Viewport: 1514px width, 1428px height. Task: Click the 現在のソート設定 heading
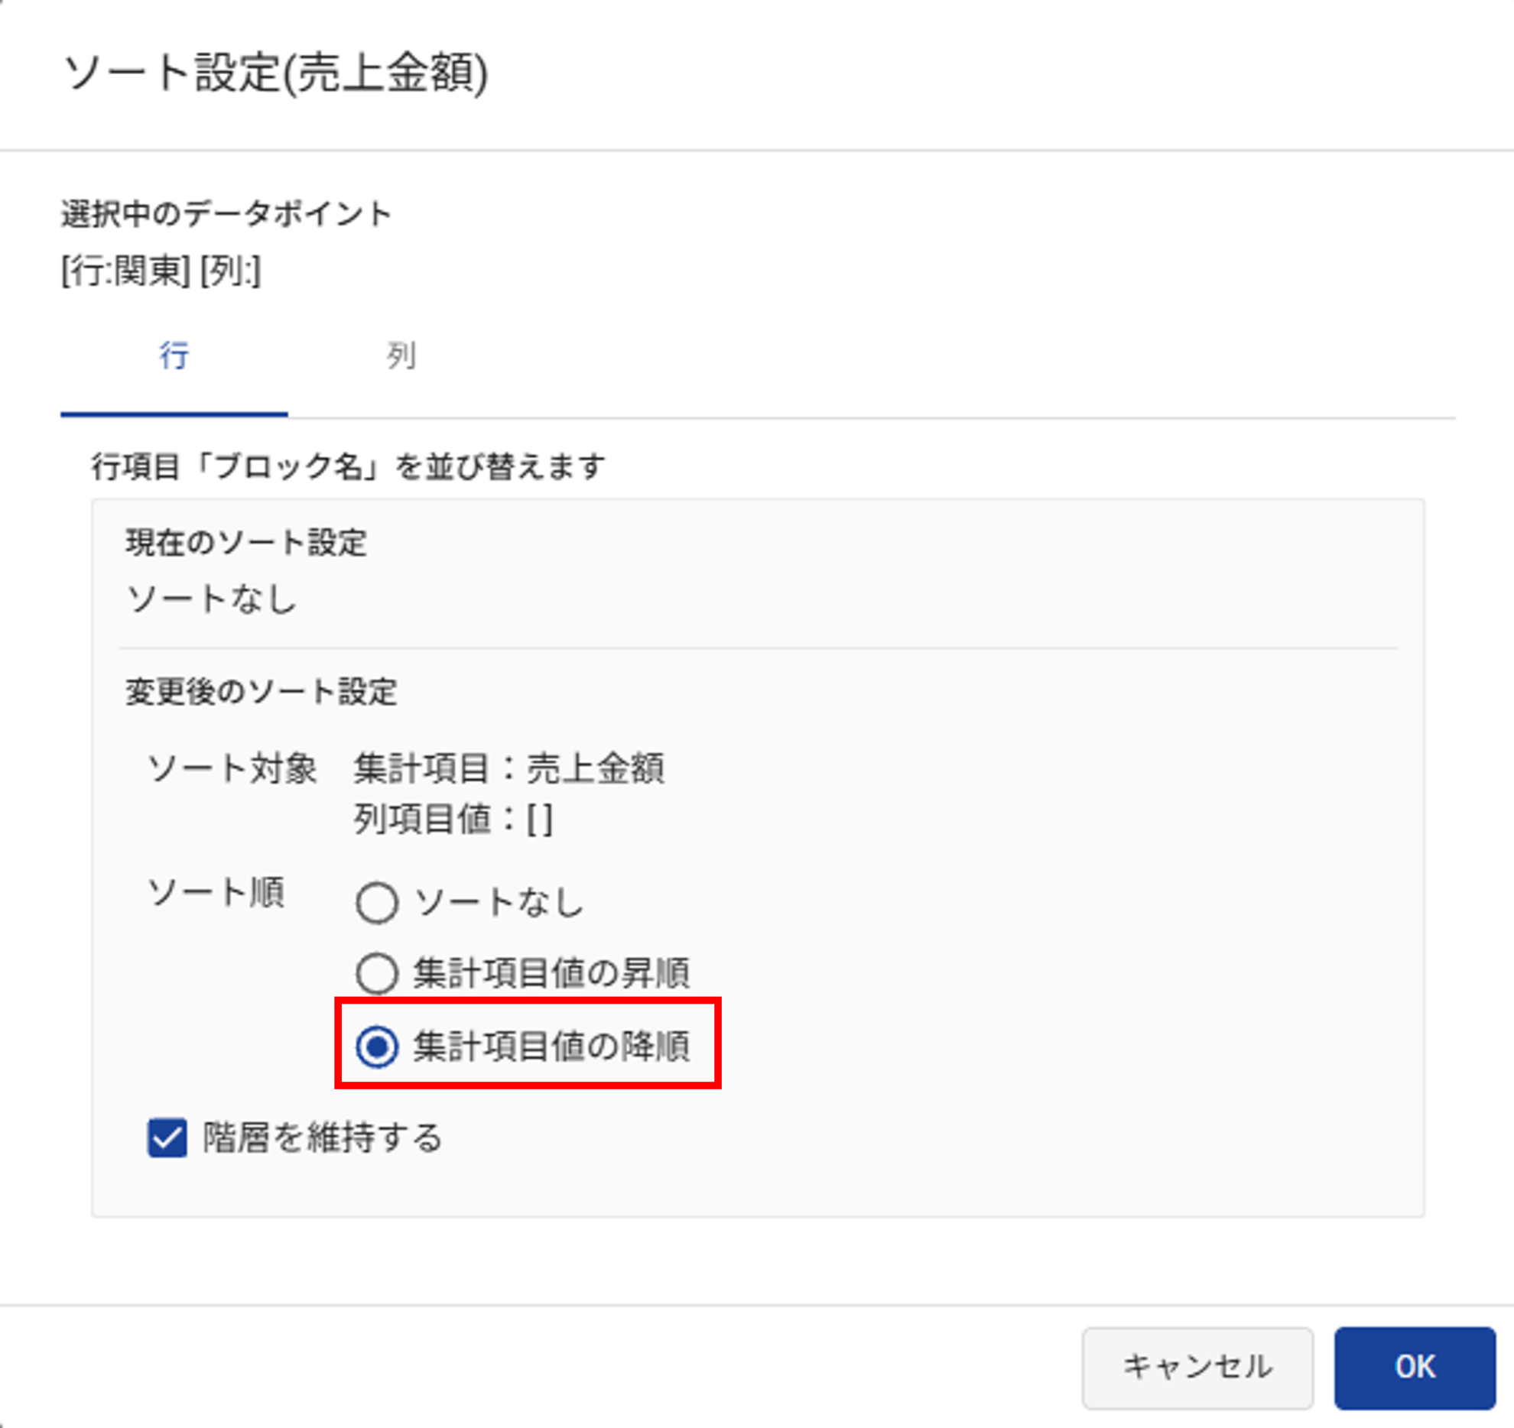[x=246, y=543]
